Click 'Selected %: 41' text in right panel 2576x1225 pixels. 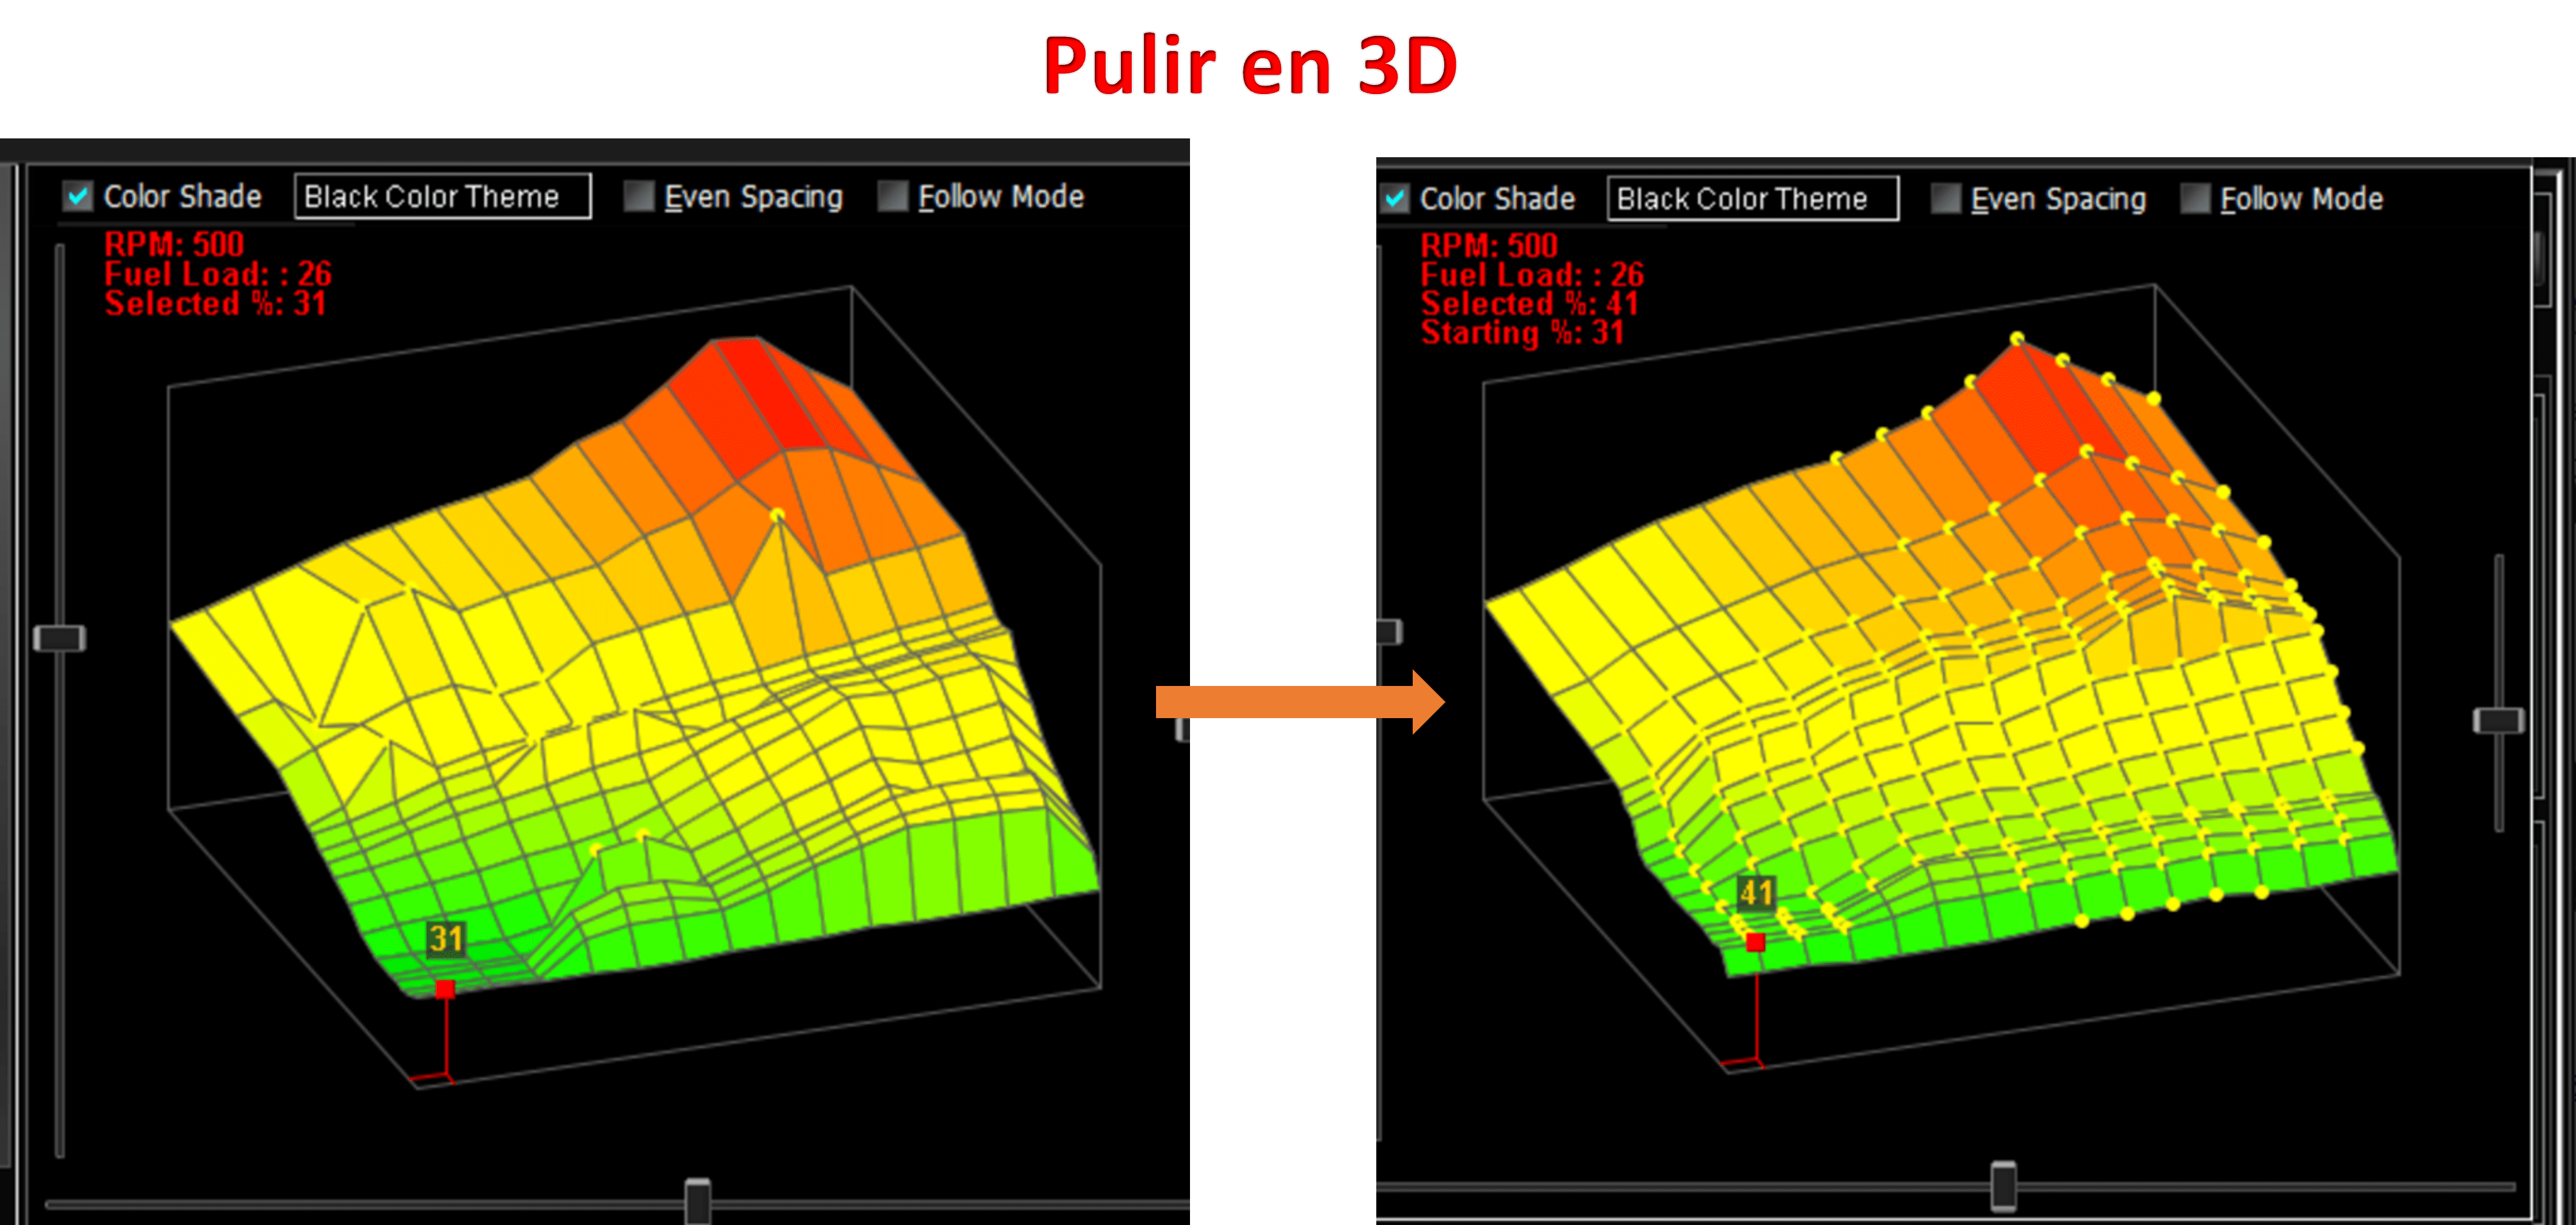(1529, 303)
